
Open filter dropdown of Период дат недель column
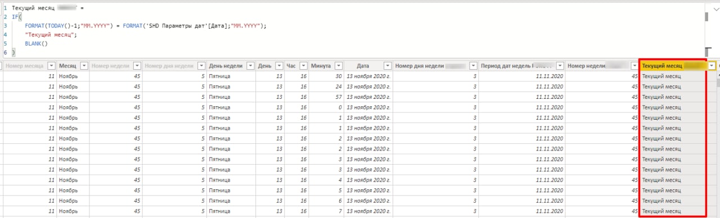(560, 66)
